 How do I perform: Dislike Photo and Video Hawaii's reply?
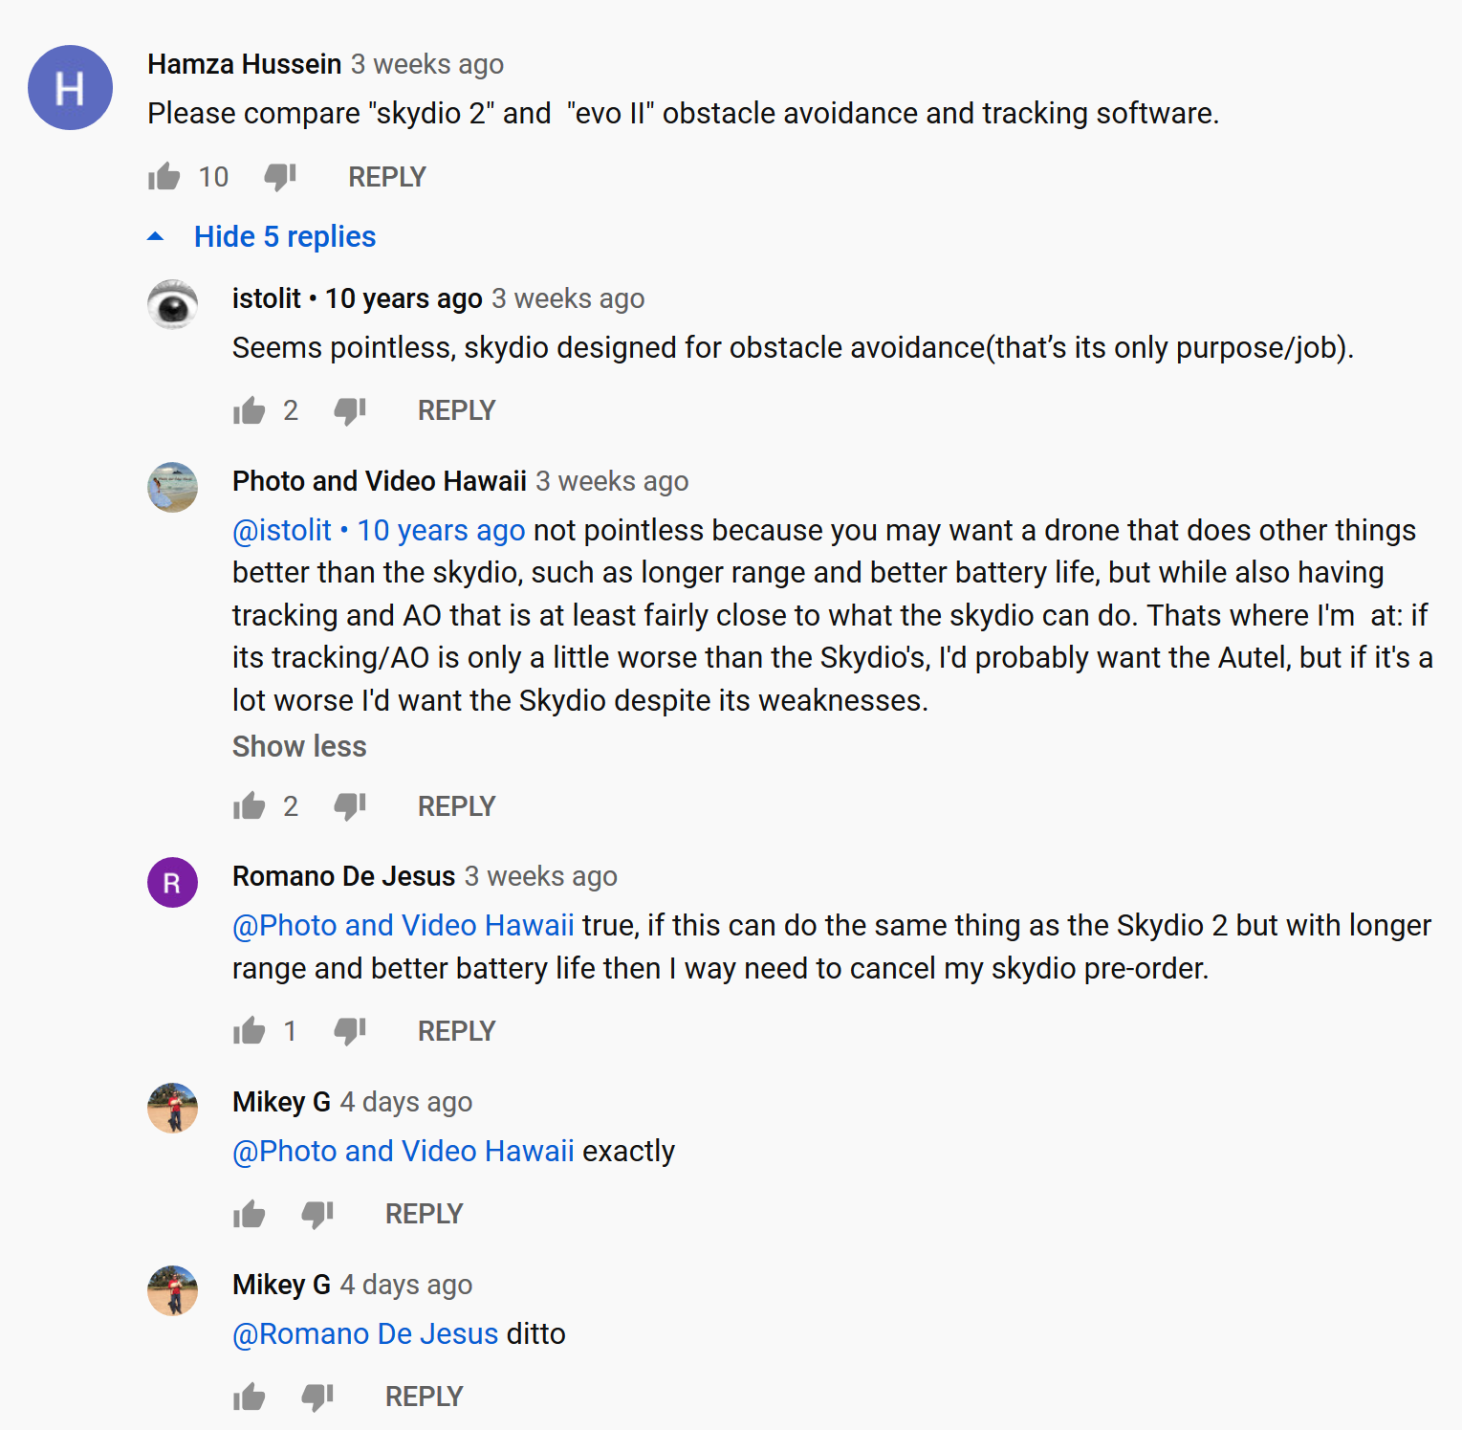click(350, 806)
